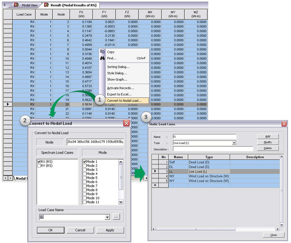Click the Description input field
The width and height of the screenshot is (291, 243).
click(213, 149)
